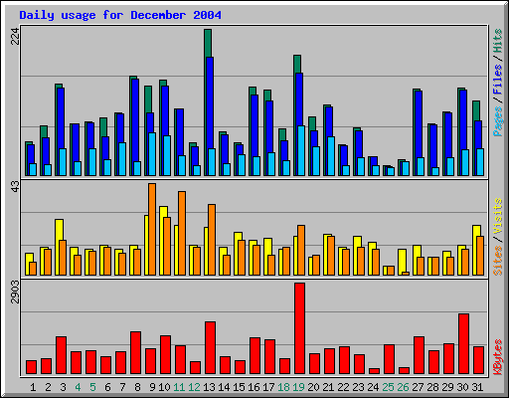Click the "Daily usage for December 2004" title
509x398 pixels.
120,15
